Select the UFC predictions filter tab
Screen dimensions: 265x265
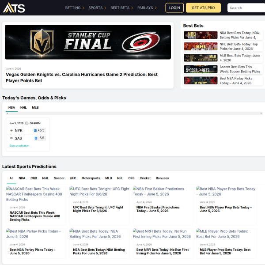tap(73, 178)
